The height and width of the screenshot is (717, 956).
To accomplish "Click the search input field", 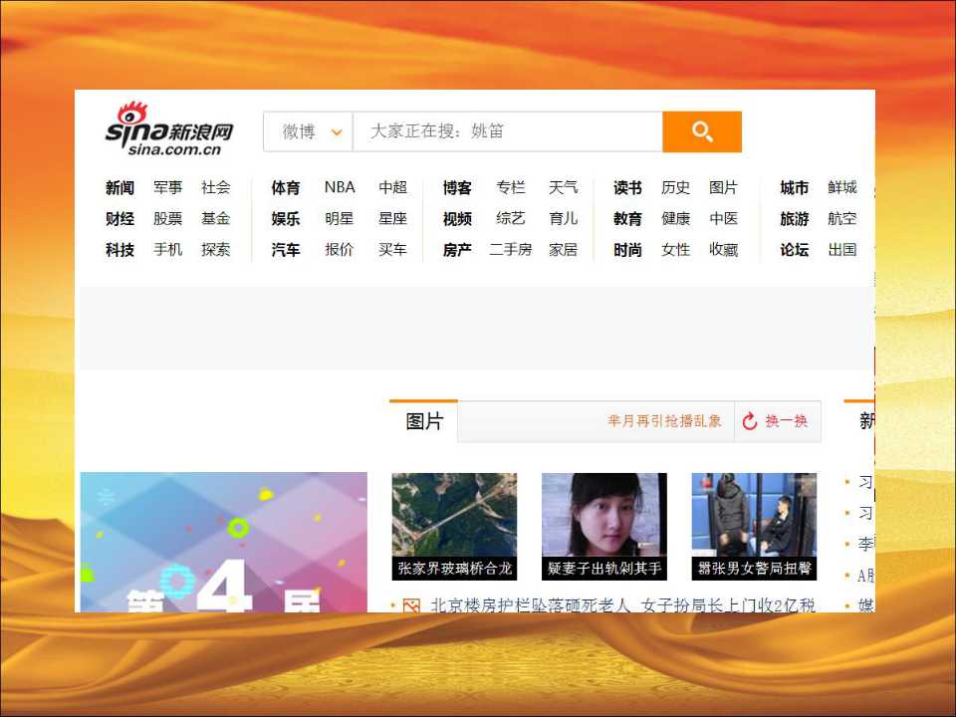I will pyautogui.click(x=507, y=131).
